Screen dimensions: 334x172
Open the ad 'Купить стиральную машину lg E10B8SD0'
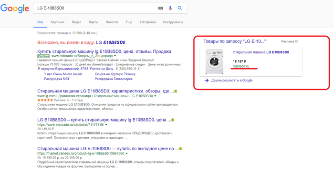tap(104, 51)
